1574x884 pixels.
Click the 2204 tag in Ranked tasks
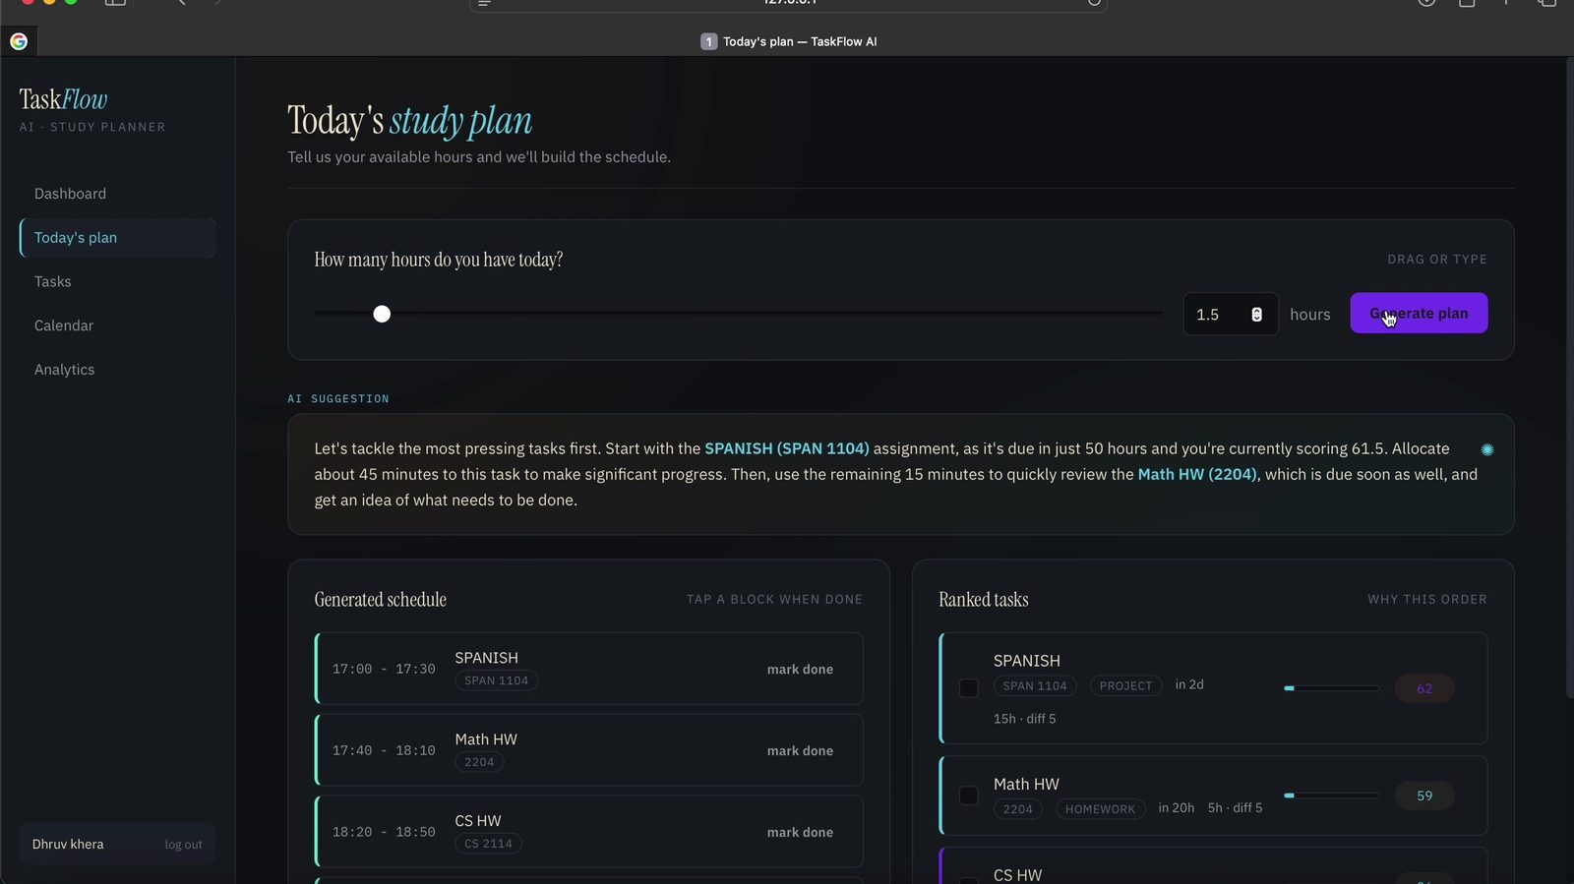tap(1018, 809)
